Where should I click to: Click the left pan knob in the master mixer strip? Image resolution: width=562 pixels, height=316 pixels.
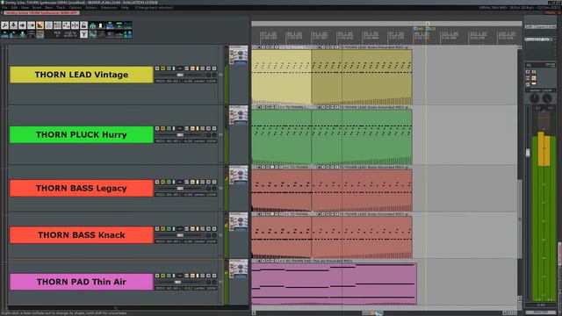pos(534,98)
